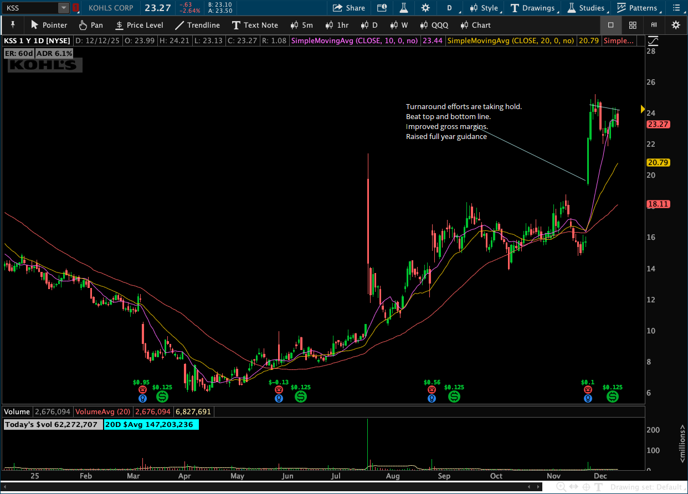Viewport: 688px width, 494px height.
Task: Click the chart alerts icon next to Share
Action: 382,8
